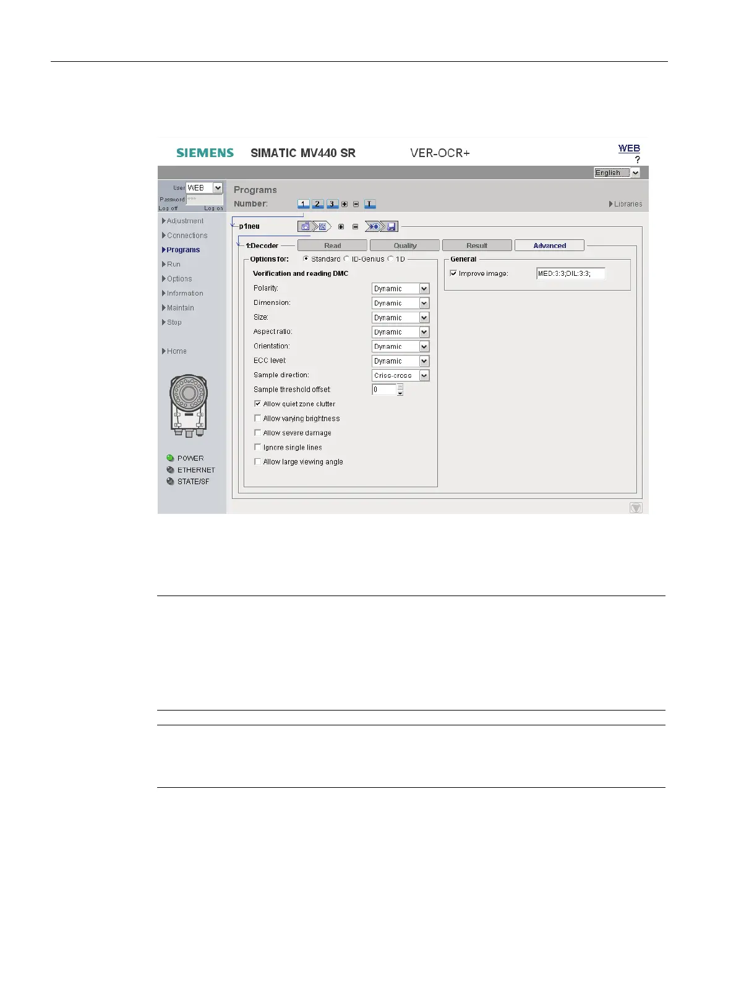Select the 1D options radio button
Viewport: 736px width, 982px height.
[390, 258]
